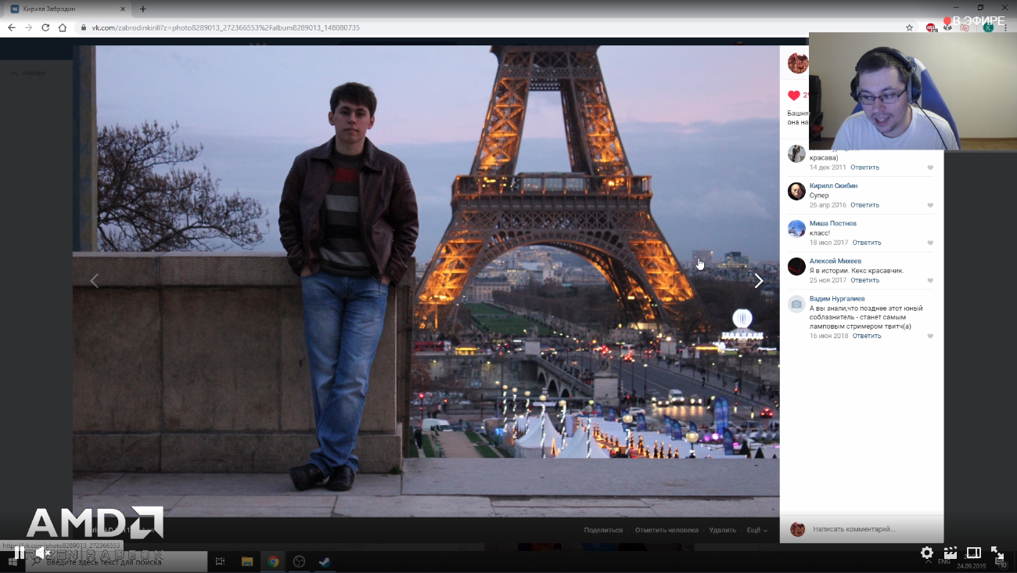Reload the page in the browser

(x=45, y=27)
